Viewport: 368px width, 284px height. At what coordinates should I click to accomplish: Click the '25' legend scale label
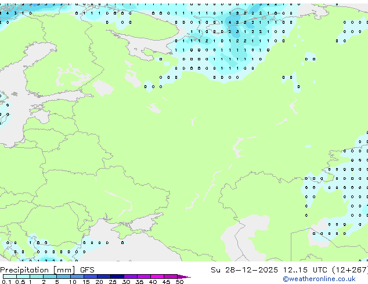[x=113, y=282]
